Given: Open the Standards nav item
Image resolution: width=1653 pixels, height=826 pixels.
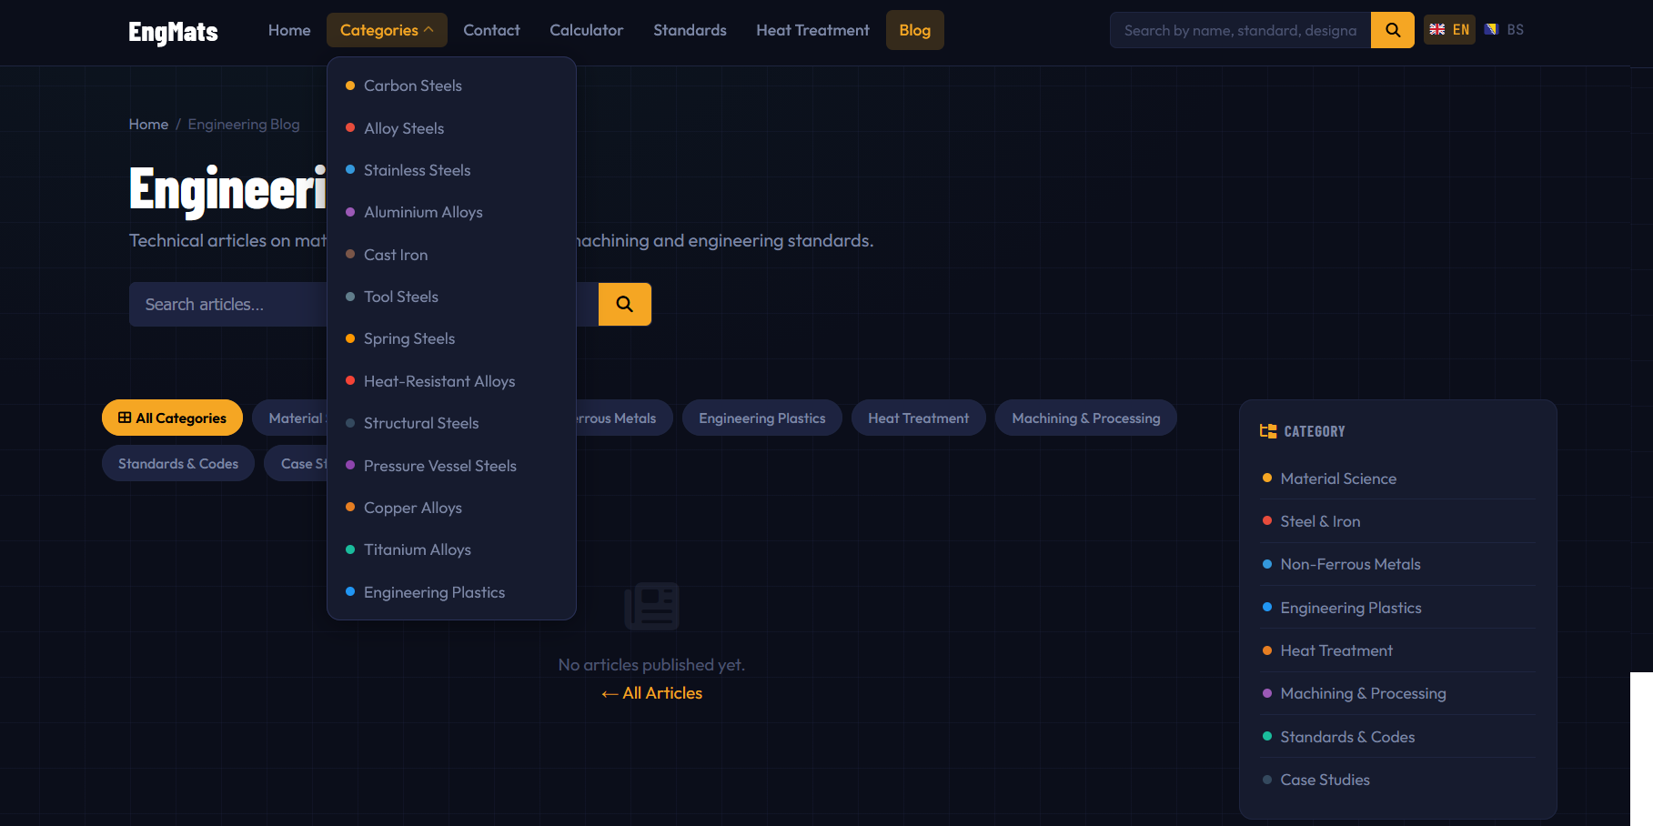Looking at the screenshot, I should point(690,30).
